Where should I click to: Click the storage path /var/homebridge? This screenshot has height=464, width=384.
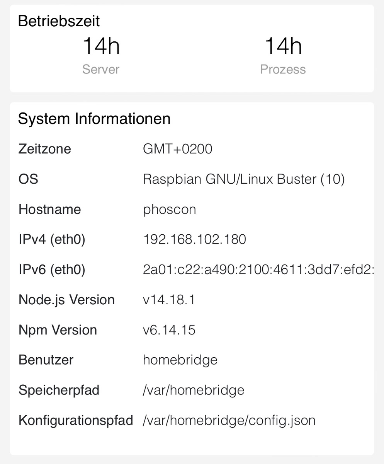tap(193, 390)
